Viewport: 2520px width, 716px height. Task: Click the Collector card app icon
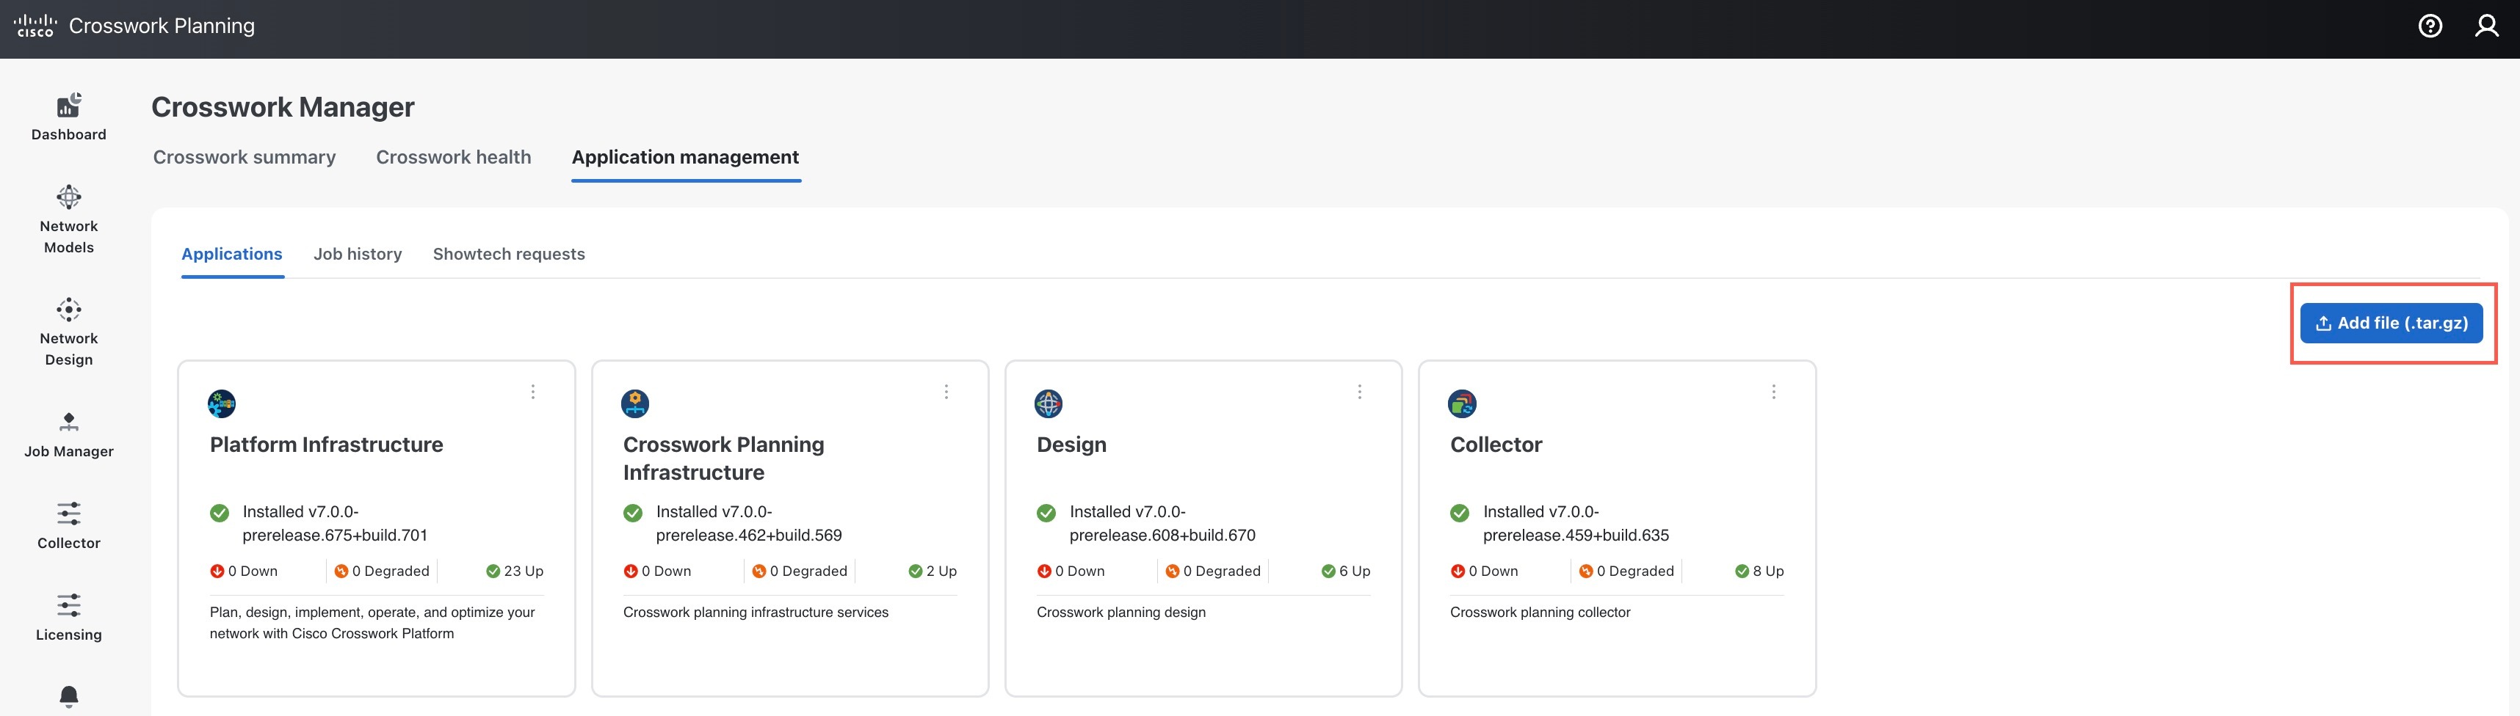point(1461,403)
